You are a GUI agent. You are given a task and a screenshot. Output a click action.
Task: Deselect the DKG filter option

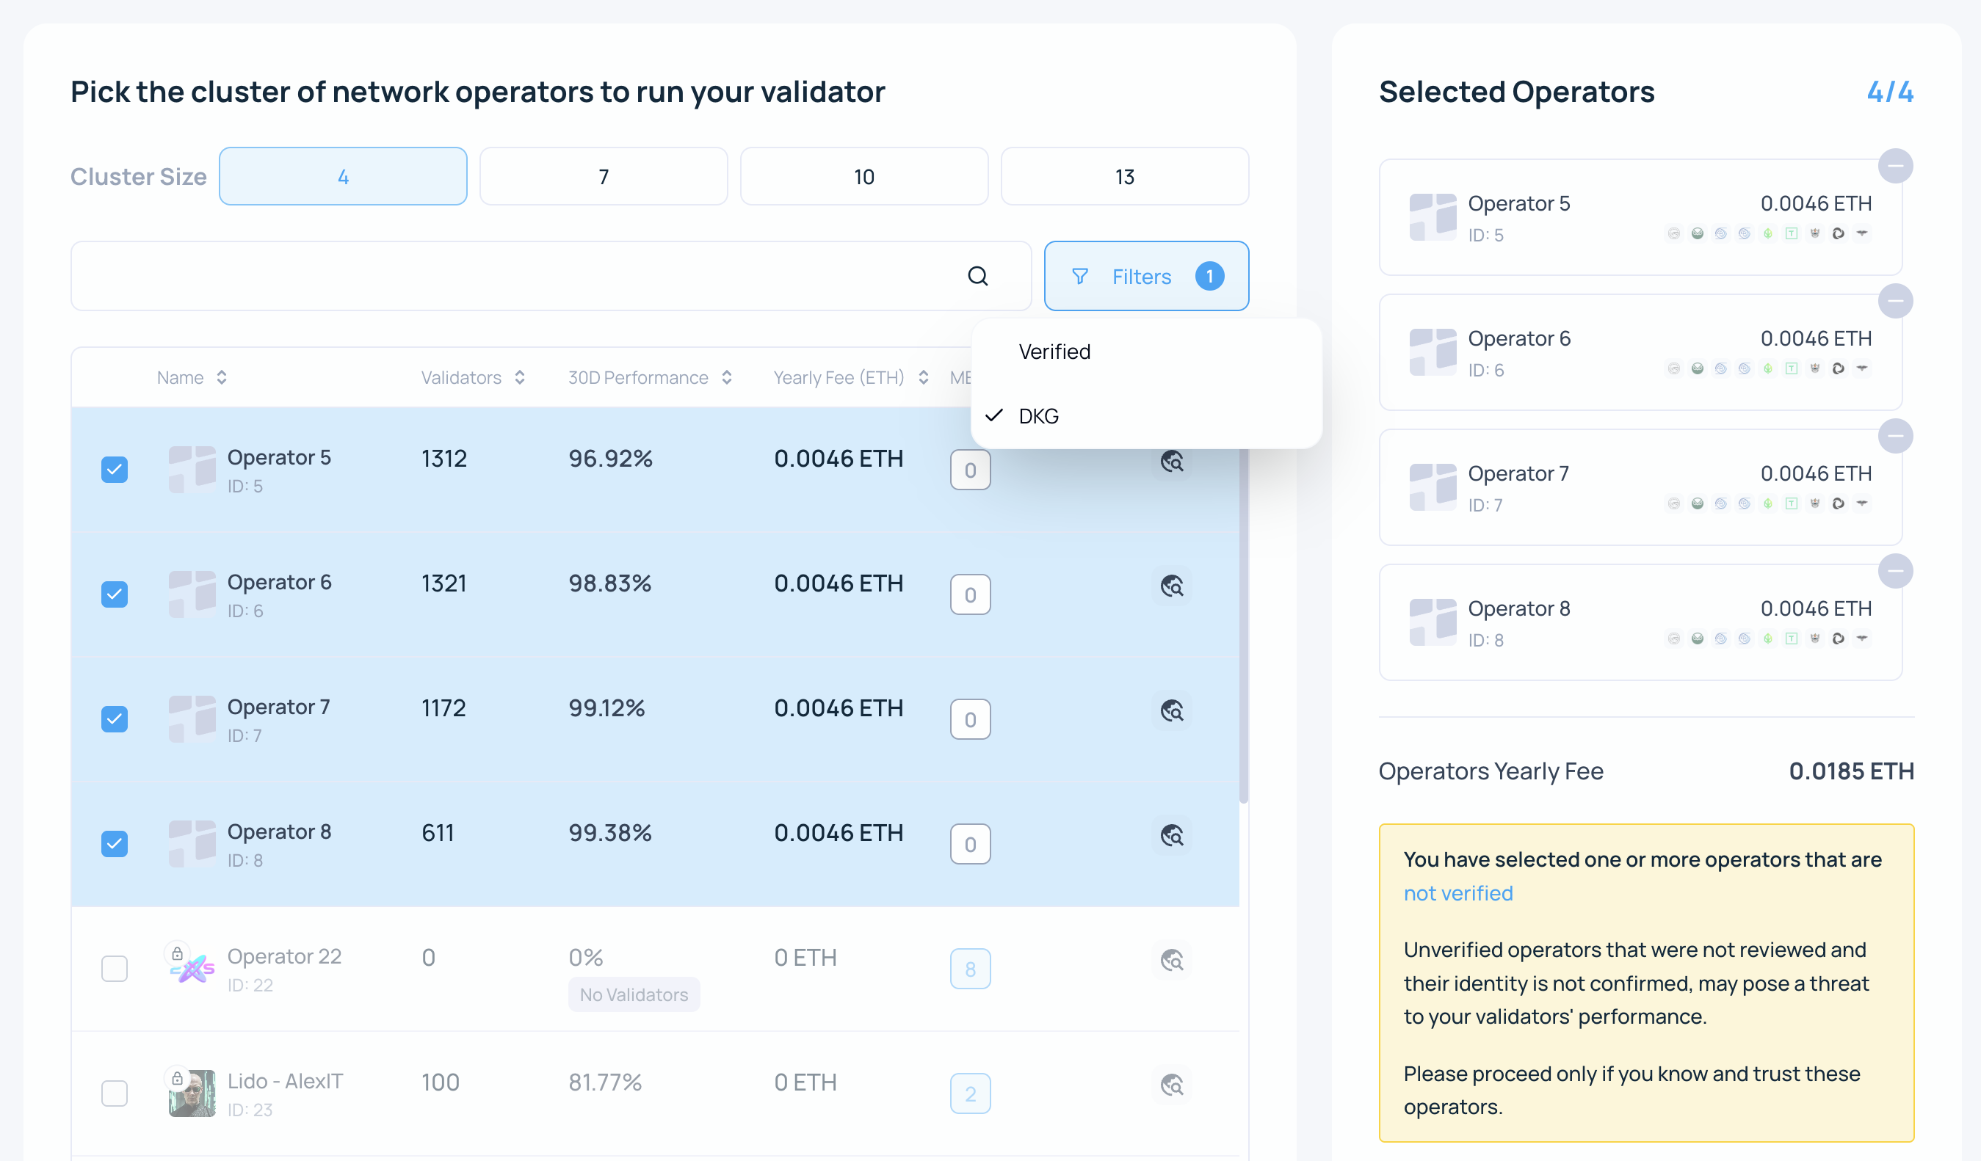[1037, 416]
